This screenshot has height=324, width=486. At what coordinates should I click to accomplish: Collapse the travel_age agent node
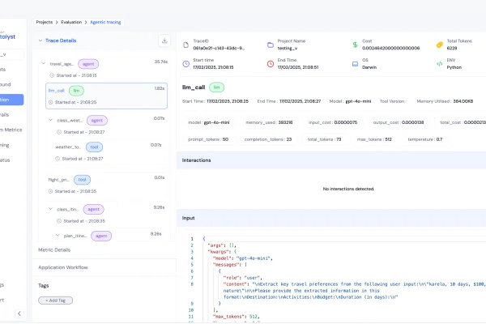pyautogui.click(x=44, y=63)
